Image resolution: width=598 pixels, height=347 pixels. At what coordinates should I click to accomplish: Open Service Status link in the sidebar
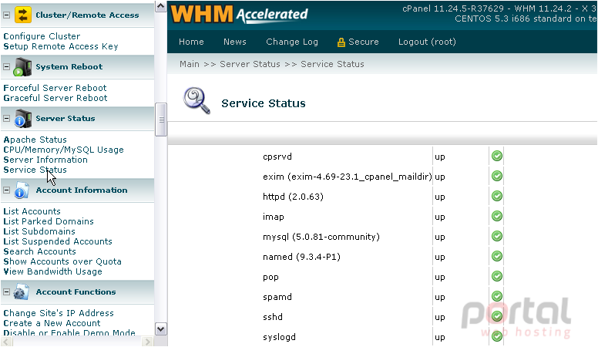[x=35, y=170]
